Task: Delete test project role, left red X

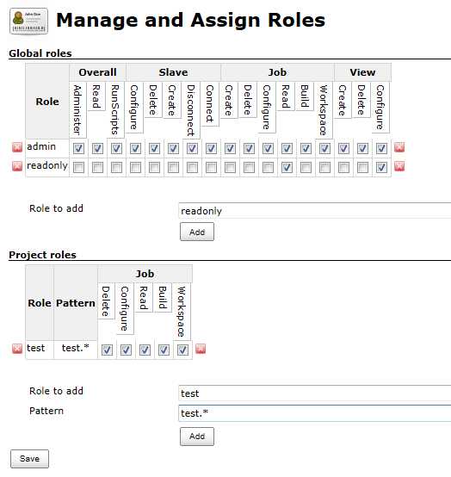Action: (17, 349)
